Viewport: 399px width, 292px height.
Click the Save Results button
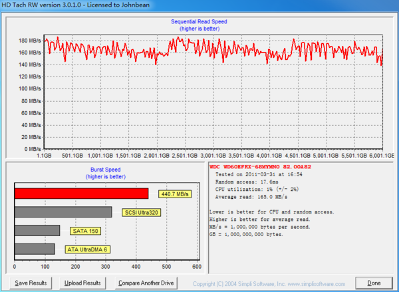pos(31,283)
